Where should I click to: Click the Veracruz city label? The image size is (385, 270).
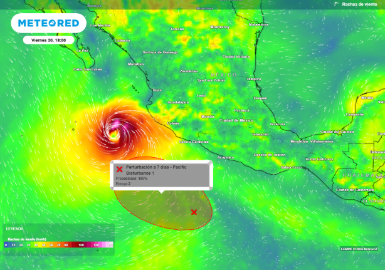[277, 124]
